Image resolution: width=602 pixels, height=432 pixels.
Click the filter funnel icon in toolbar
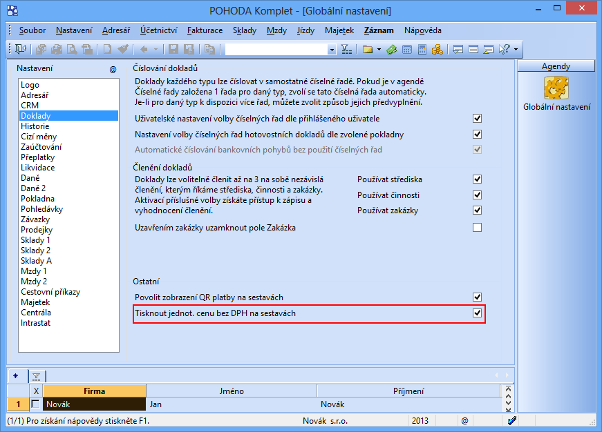point(346,49)
